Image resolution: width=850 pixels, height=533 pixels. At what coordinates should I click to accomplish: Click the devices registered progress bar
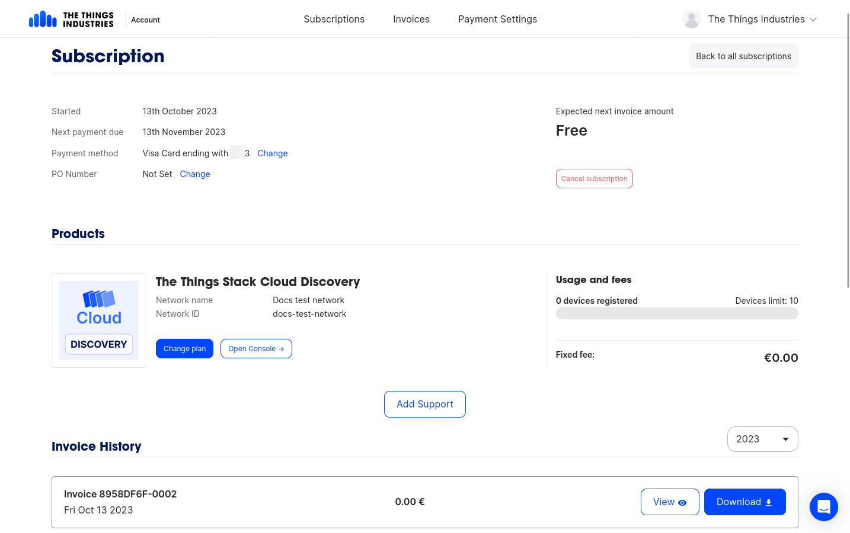676,313
